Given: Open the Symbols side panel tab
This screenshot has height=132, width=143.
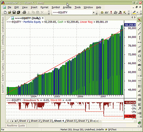Looking at the screenshot, I should click(3, 55).
